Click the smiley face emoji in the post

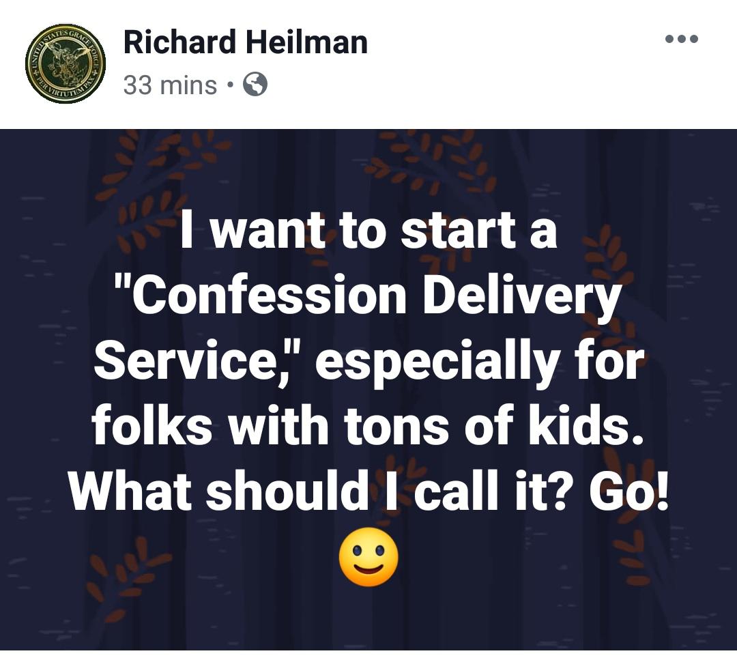point(369,558)
